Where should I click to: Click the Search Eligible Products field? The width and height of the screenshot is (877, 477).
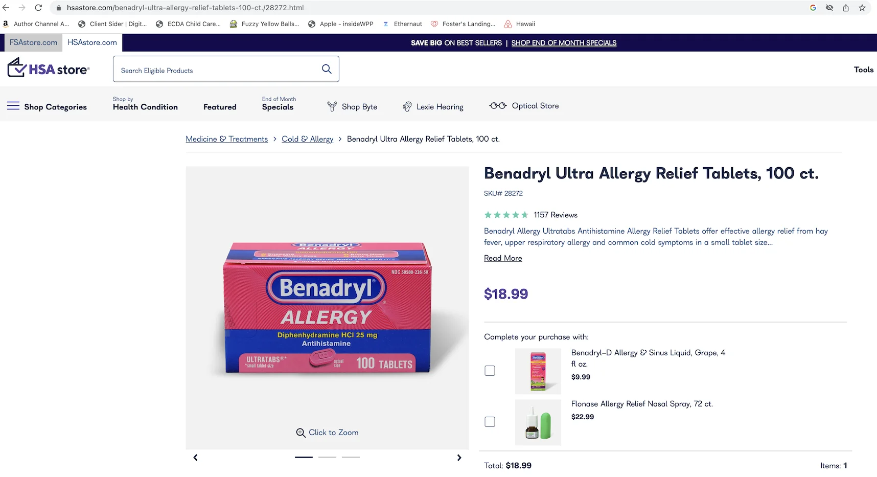(217, 70)
